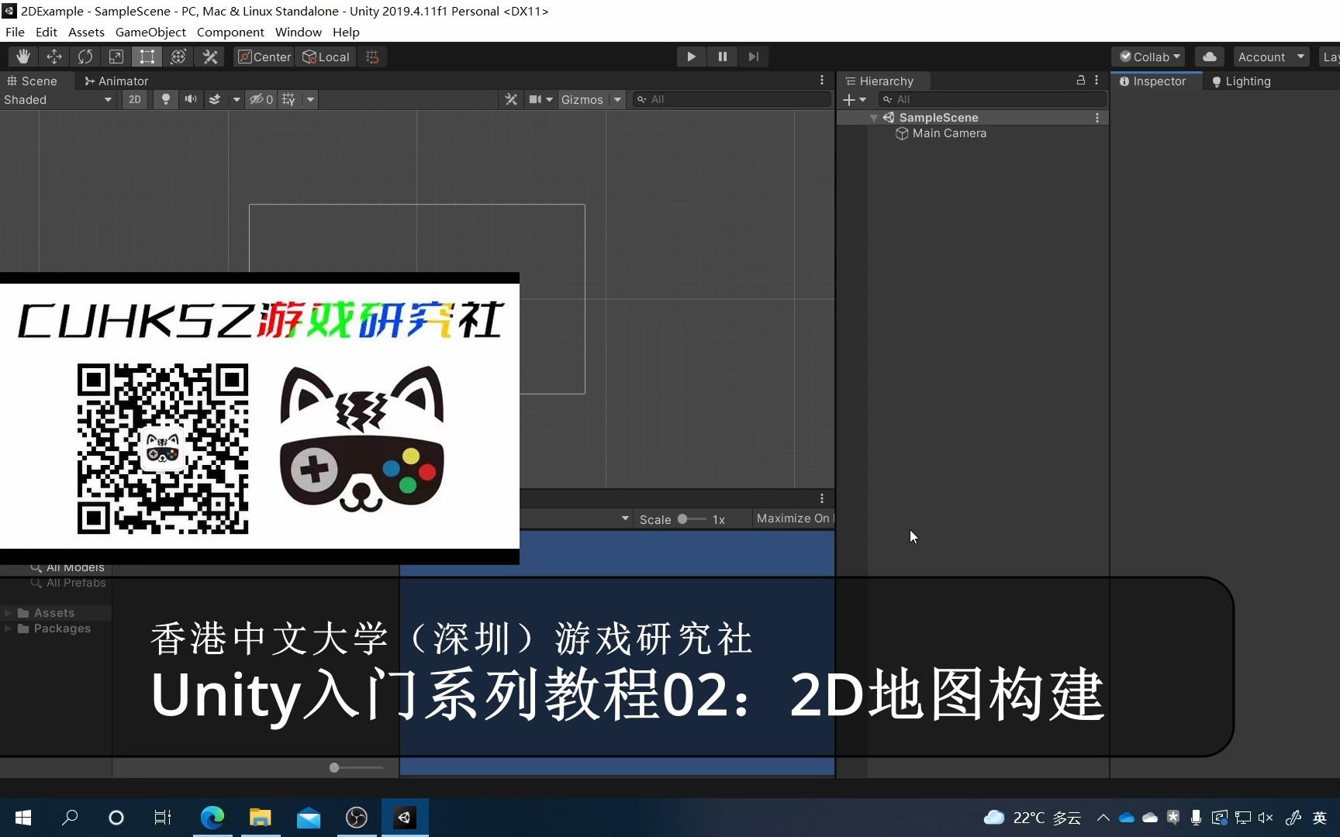Screen dimensions: 1340x837
Task: Open Help menu
Action: pos(346,32)
